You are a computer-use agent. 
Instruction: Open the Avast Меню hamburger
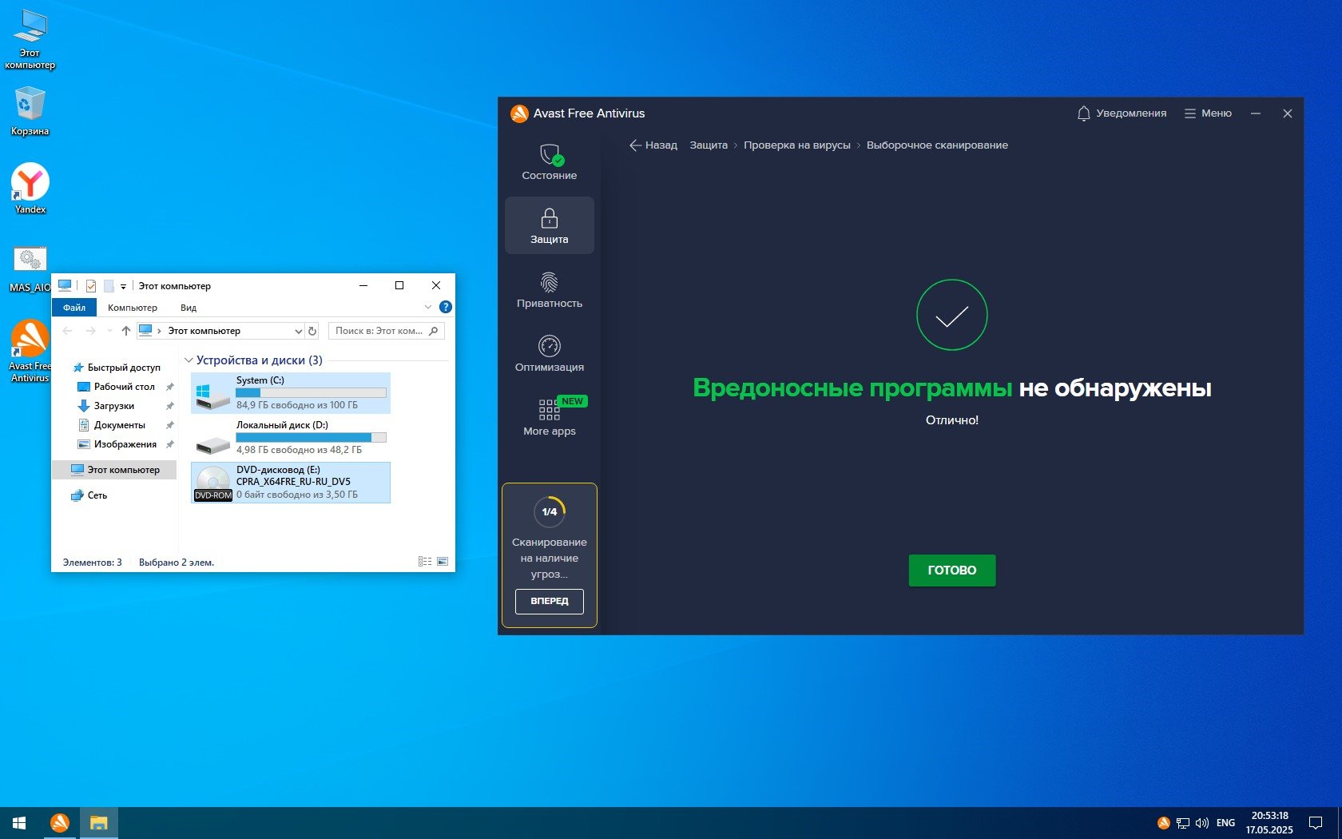[x=1208, y=113]
